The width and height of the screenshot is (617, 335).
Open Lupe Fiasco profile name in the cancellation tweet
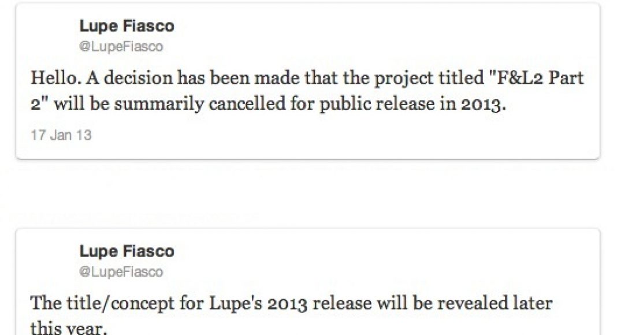coord(127,26)
